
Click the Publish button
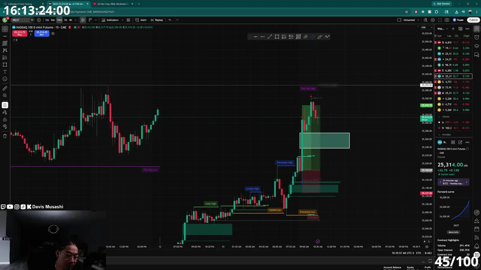click(473, 20)
